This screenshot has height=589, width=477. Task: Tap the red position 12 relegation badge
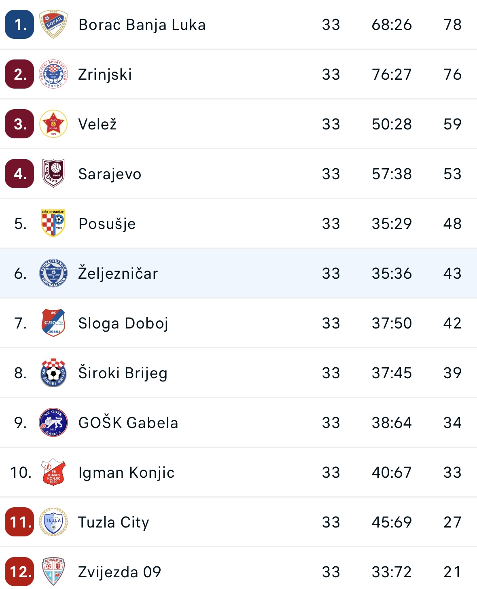click(19, 572)
